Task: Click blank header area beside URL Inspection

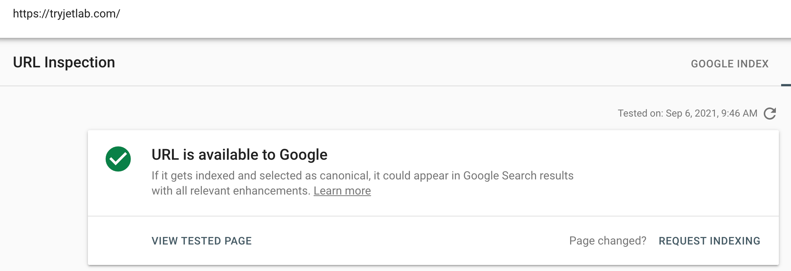Action: click(379, 62)
